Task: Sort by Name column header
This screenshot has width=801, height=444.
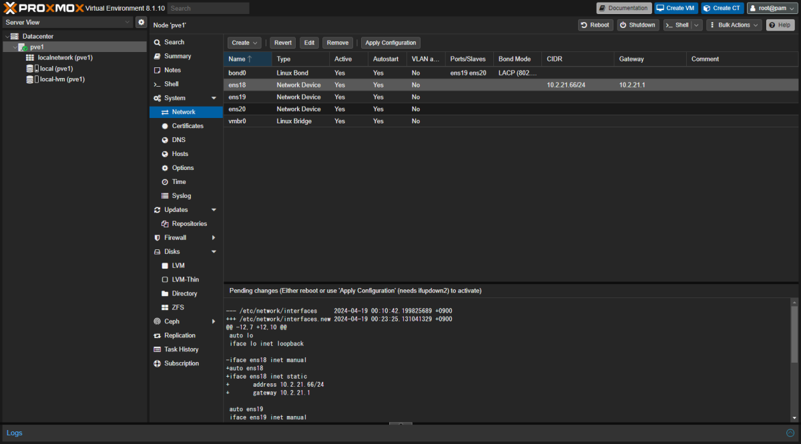Action: click(x=248, y=59)
